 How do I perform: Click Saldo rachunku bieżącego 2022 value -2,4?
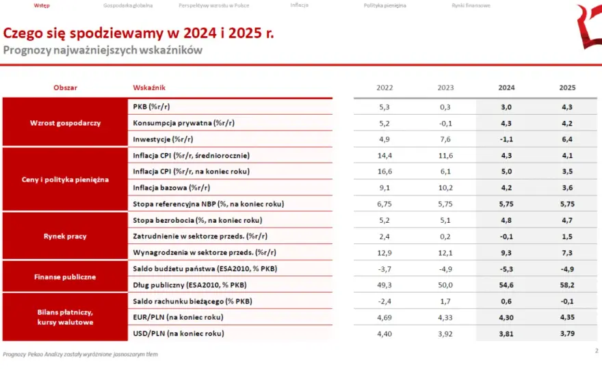(384, 301)
